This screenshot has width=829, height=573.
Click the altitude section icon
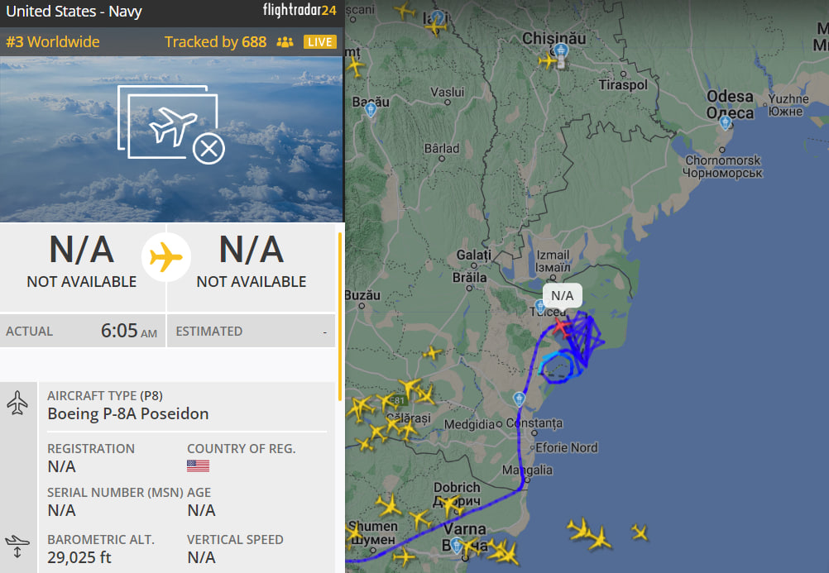click(17, 547)
